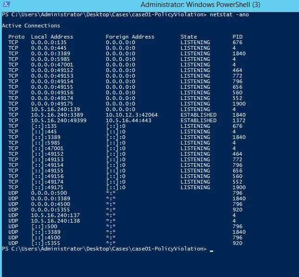Click PID 1372 in the PID column
Image resolution: width=299 pixels, height=277 pixels.
pos(239,120)
